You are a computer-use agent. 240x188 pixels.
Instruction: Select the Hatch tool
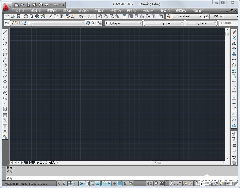point(5,109)
